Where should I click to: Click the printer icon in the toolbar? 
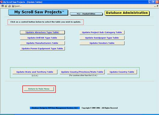(x=9, y=6)
